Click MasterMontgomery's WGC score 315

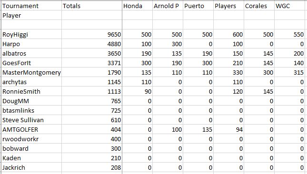(290, 73)
